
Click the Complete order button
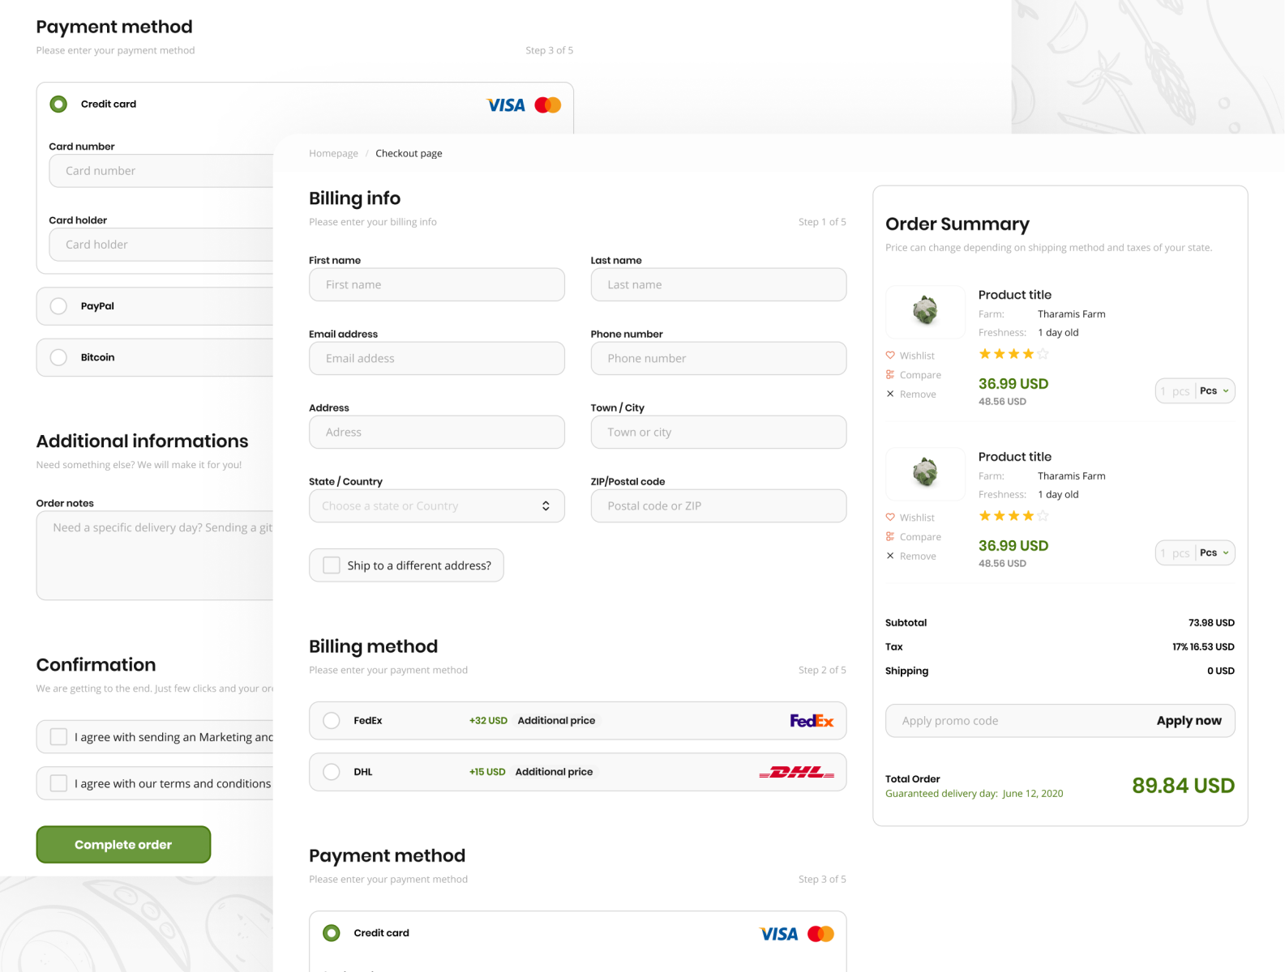pos(123,845)
